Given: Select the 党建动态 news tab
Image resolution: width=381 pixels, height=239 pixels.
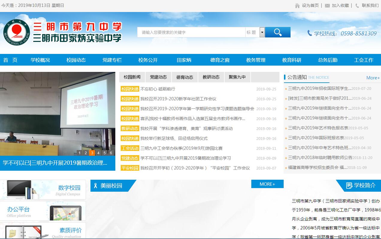Looking at the screenshot, I should tap(158, 77).
